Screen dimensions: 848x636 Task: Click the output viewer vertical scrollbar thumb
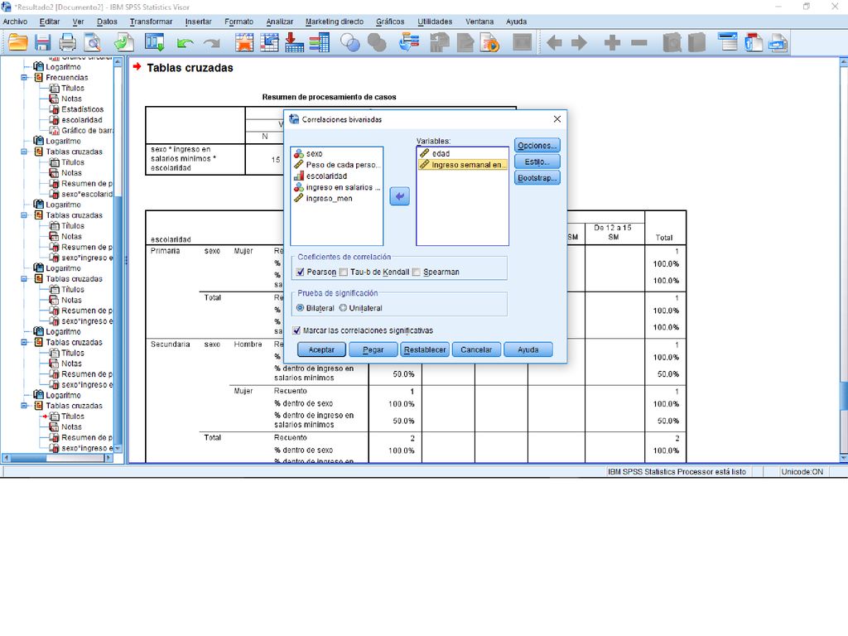tap(843, 397)
